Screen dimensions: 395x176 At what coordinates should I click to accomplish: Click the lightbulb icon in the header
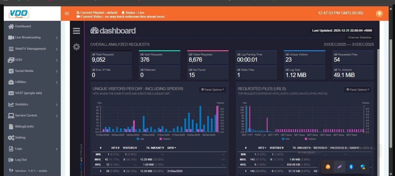(379, 14)
